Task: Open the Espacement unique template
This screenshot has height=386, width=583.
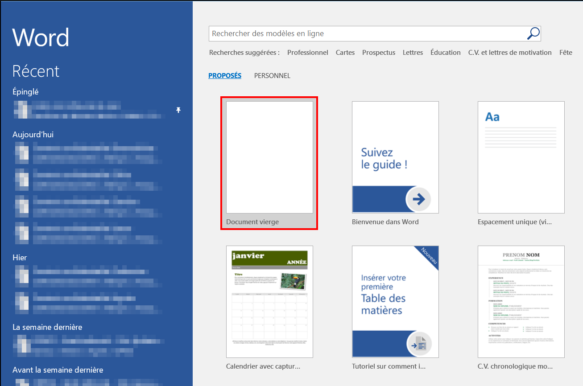Action: [521, 163]
